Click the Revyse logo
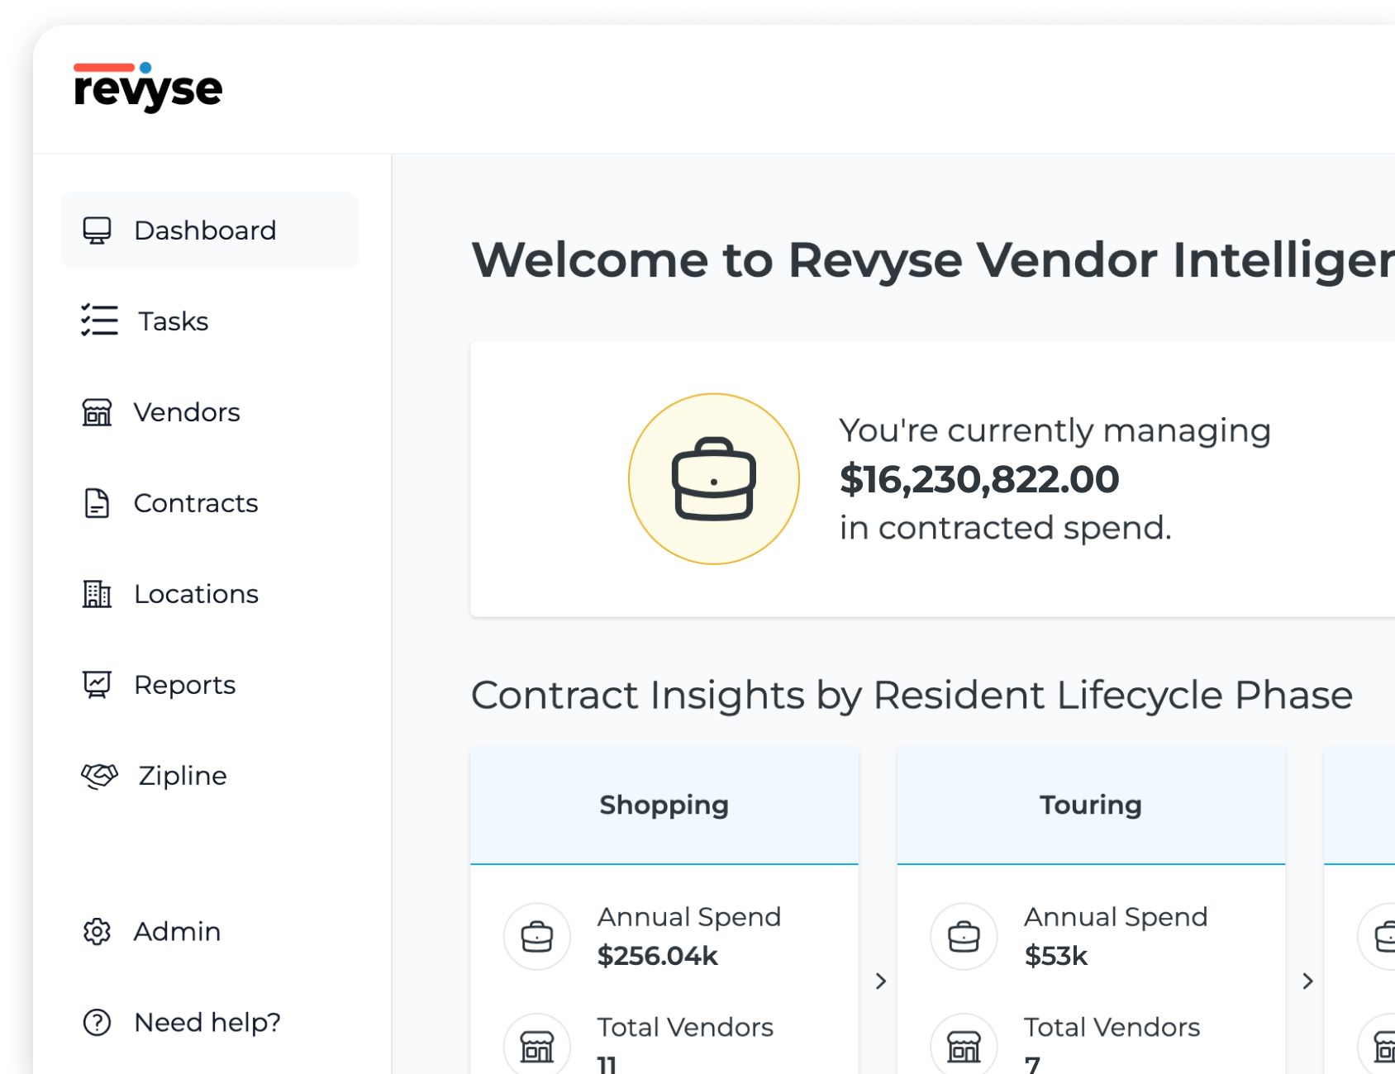 tap(148, 87)
